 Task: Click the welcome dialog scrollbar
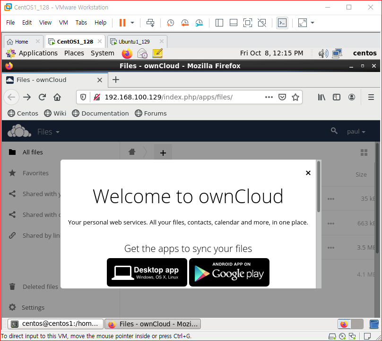click(x=319, y=187)
